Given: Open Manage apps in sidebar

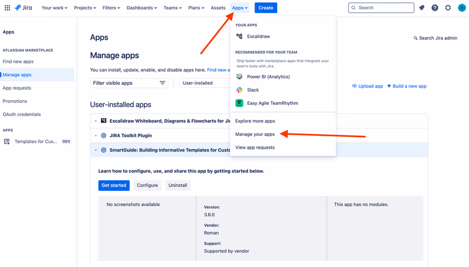Looking at the screenshot, I should pos(37,75).
